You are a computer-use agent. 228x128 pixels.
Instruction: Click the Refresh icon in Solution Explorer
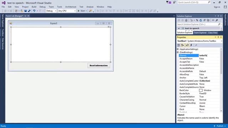coord(201,20)
